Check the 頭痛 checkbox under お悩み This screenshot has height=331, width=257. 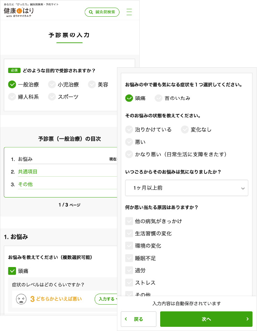(x=13, y=271)
